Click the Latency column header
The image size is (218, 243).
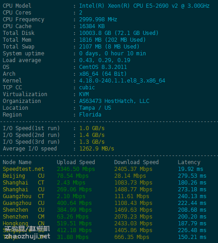(189, 162)
